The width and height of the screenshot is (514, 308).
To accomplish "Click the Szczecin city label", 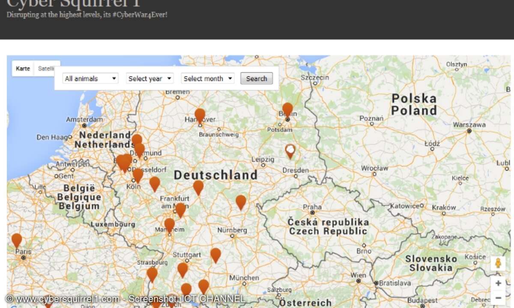I will (x=315, y=77).
